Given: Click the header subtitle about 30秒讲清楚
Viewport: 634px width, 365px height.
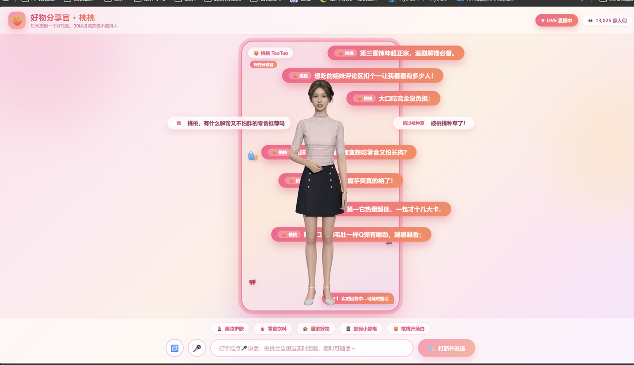Looking at the screenshot, I should pyautogui.click(x=74, y=26).
